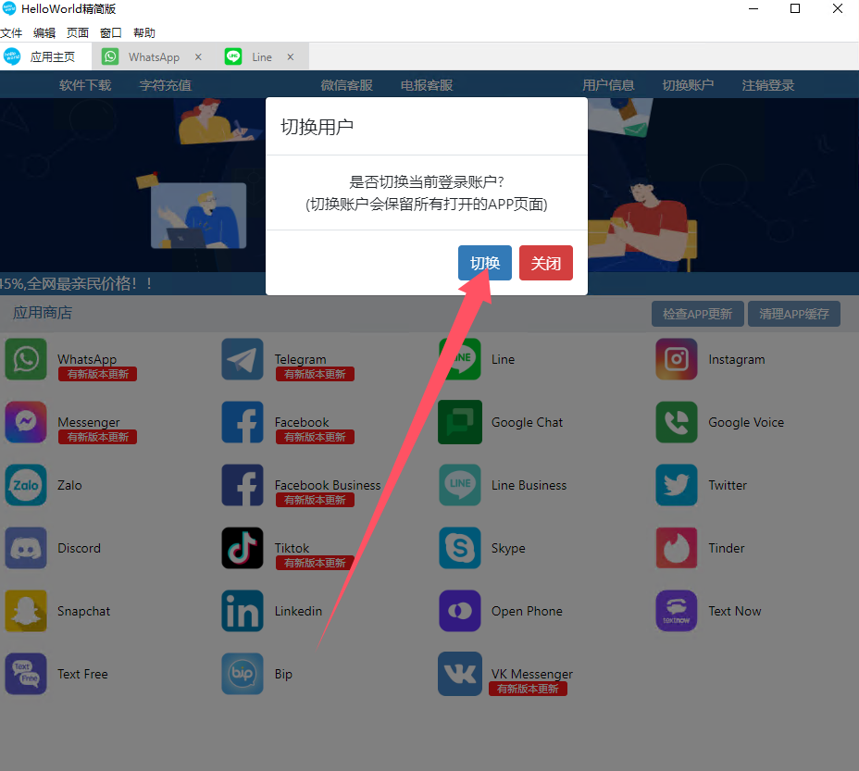Launch the Open Phone app icon

tap(460, 611)
